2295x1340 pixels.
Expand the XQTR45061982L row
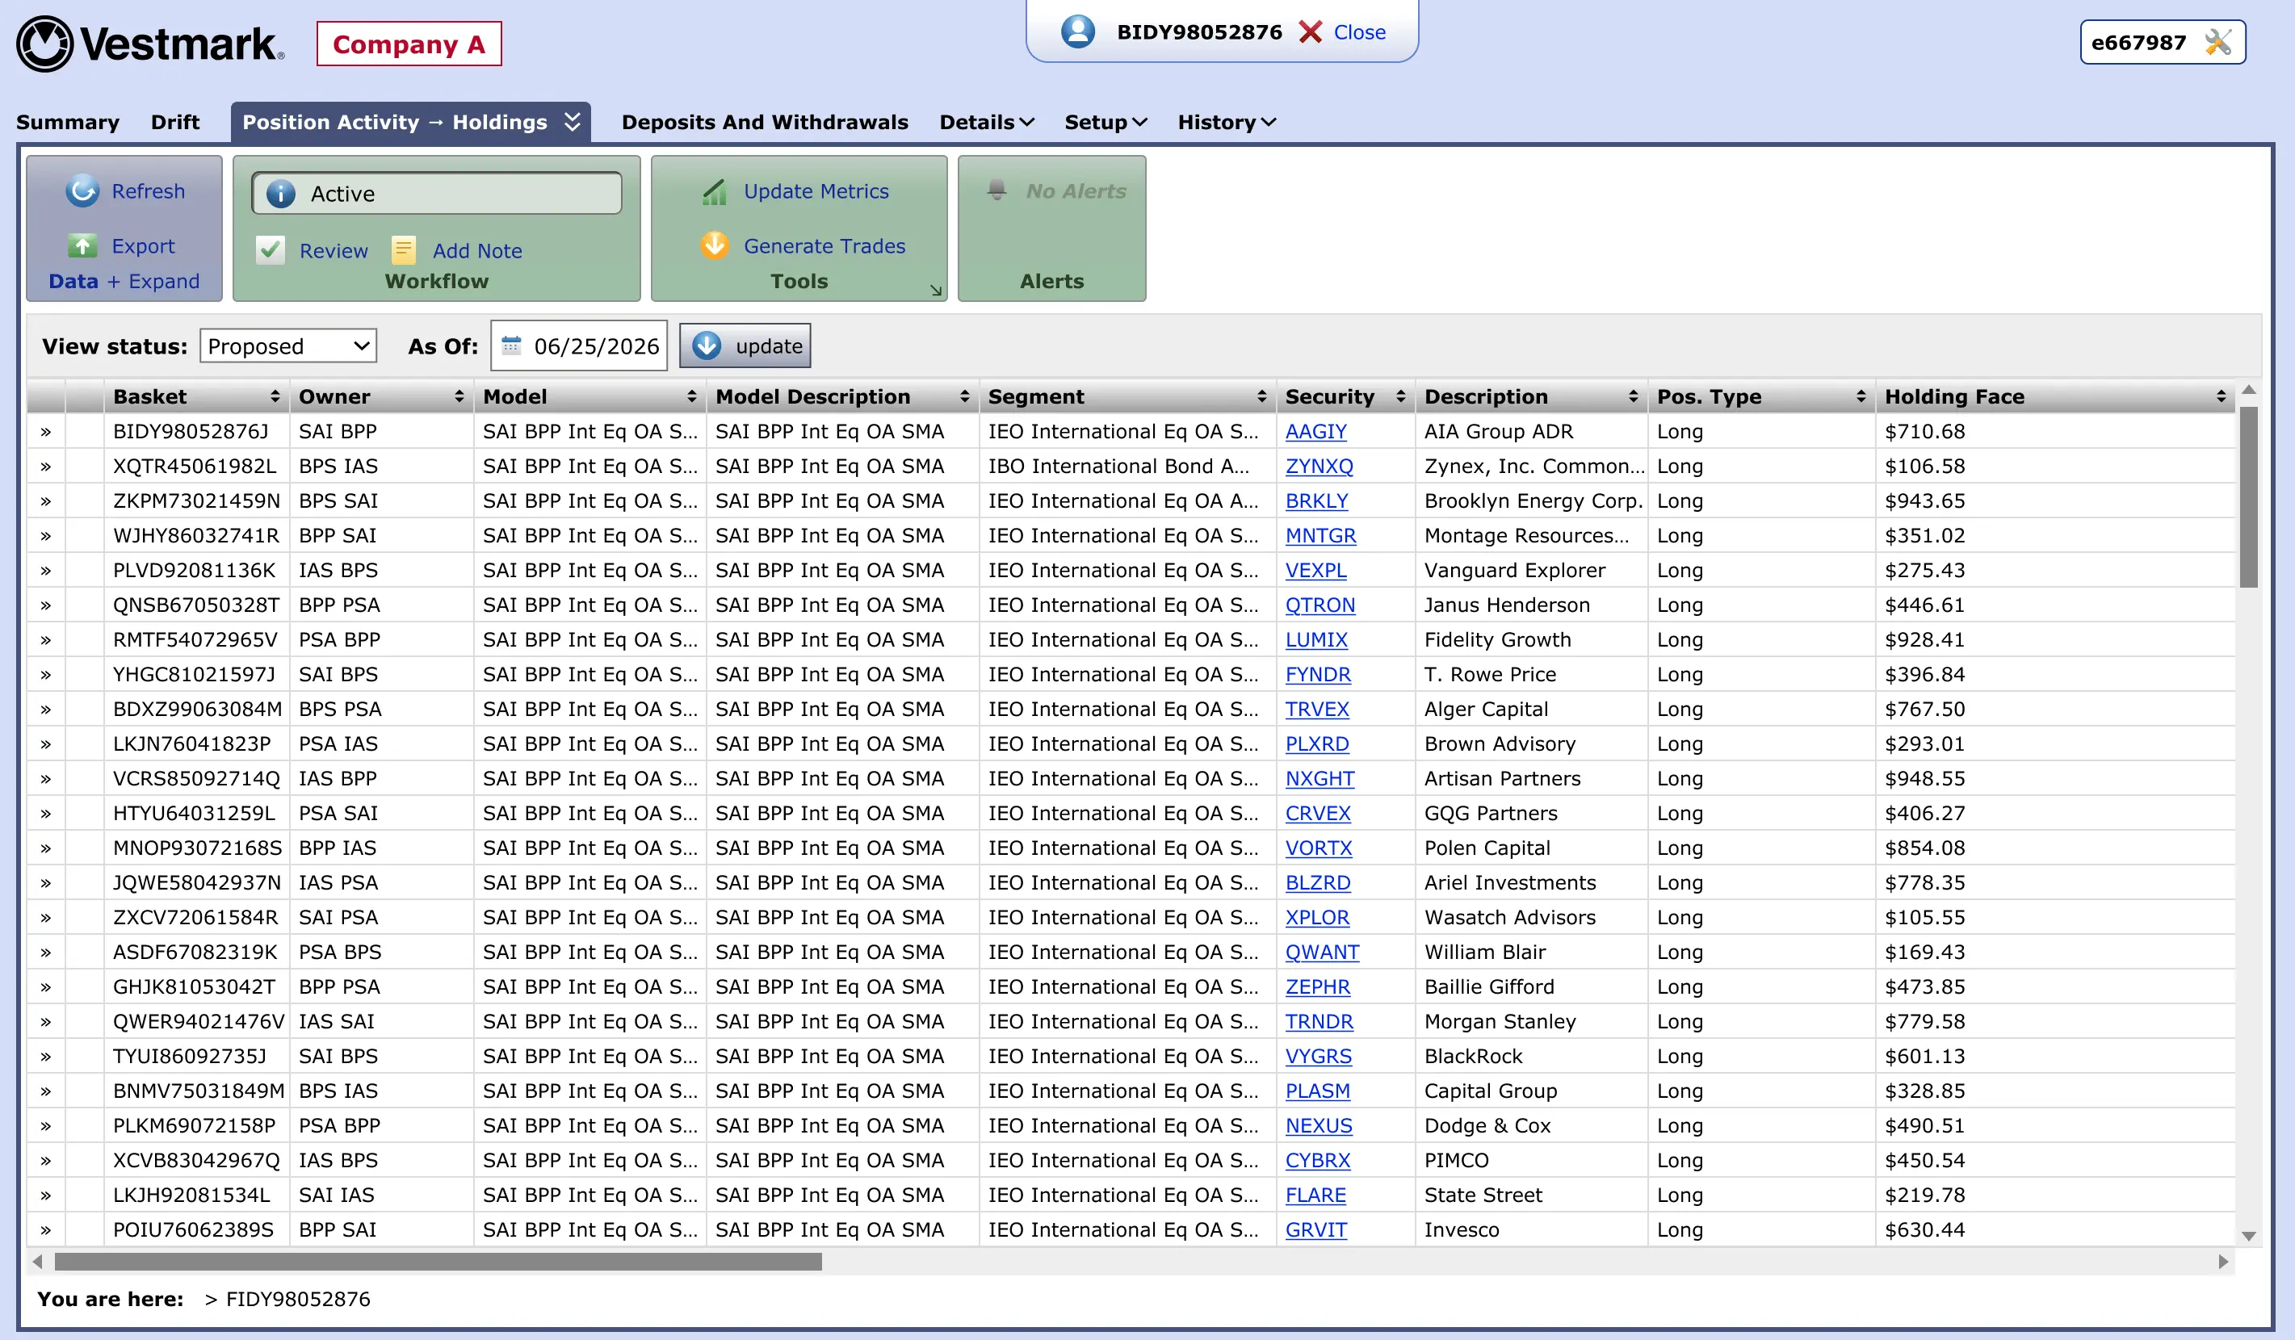(45, 466)
